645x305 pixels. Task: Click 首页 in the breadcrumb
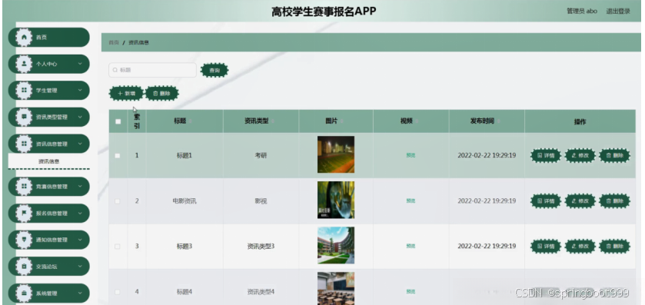click(x=114, y=42)
